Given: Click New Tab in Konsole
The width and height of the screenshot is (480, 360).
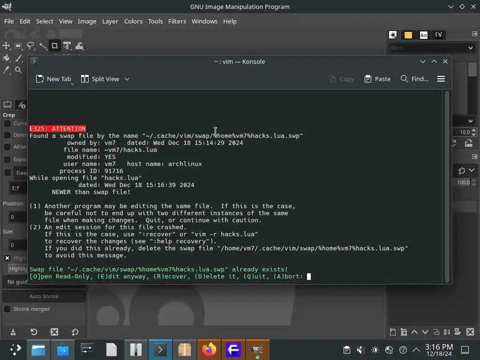Looking at the screenshot, I should point(53,79).
